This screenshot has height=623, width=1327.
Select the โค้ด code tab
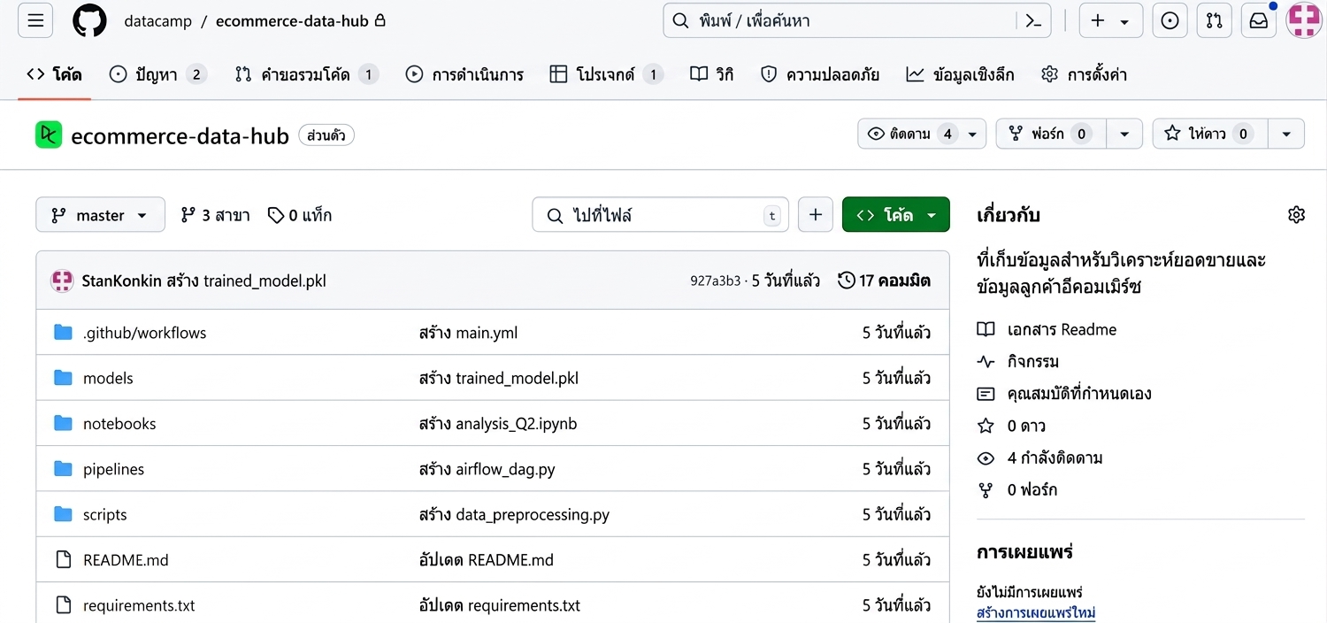(x=54, y=74)
